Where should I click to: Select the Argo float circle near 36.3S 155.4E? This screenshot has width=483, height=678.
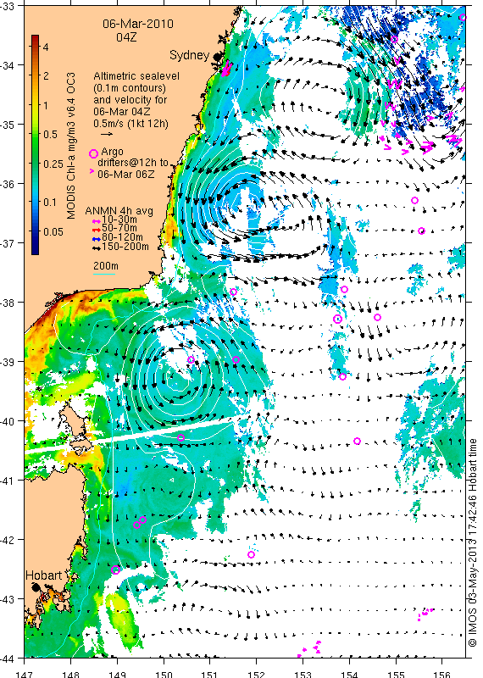coord(414,200)
